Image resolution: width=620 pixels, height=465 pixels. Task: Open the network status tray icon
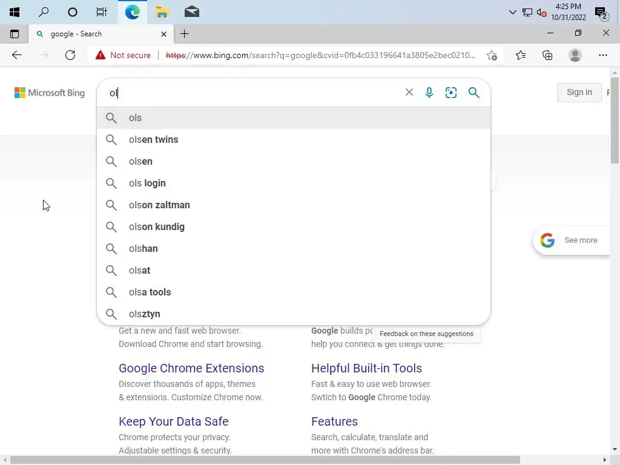coord(527,12)
